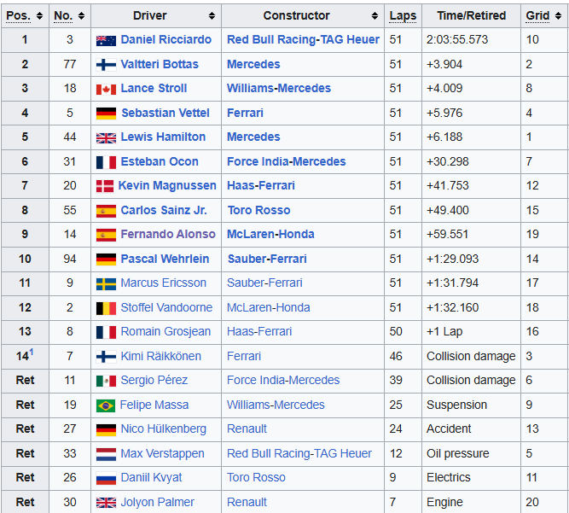Image resolution: width=569 pixels, height=513 pixels.
Task: Open Fernando Alonso driver link
Action: [168, 234]
